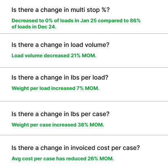Click the lbs per case change question
Viewport: 168px width, 168px height.
click(60, 114)
